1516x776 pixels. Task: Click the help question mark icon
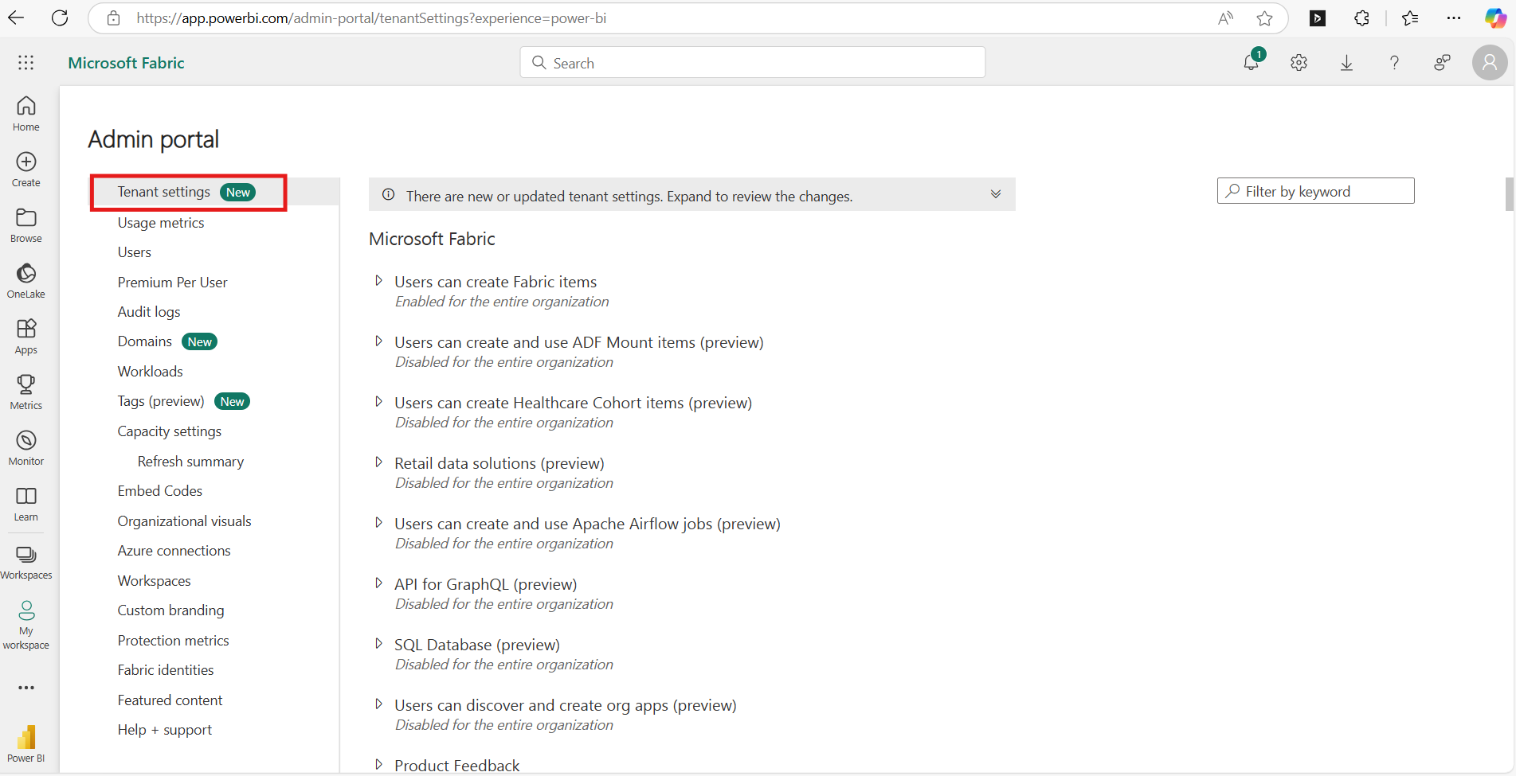(1395, 63)
